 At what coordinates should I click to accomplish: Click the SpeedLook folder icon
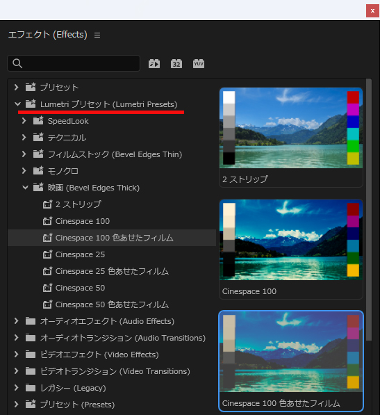tap(38, 120)
